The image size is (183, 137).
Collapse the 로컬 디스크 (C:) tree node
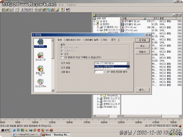tap(98, 30)
